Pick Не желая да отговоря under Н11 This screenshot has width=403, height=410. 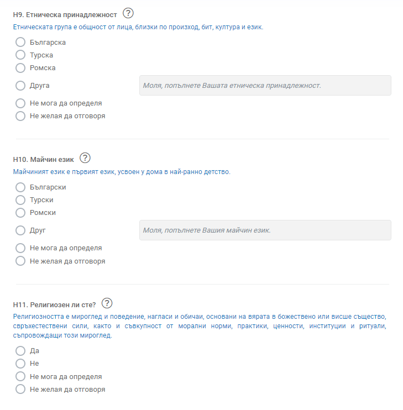[x=20, y=389]
